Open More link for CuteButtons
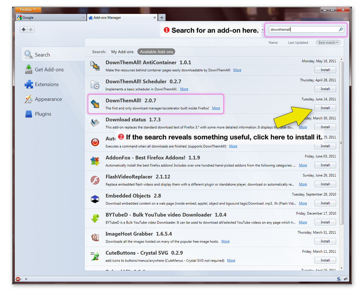 click(231, 260)
